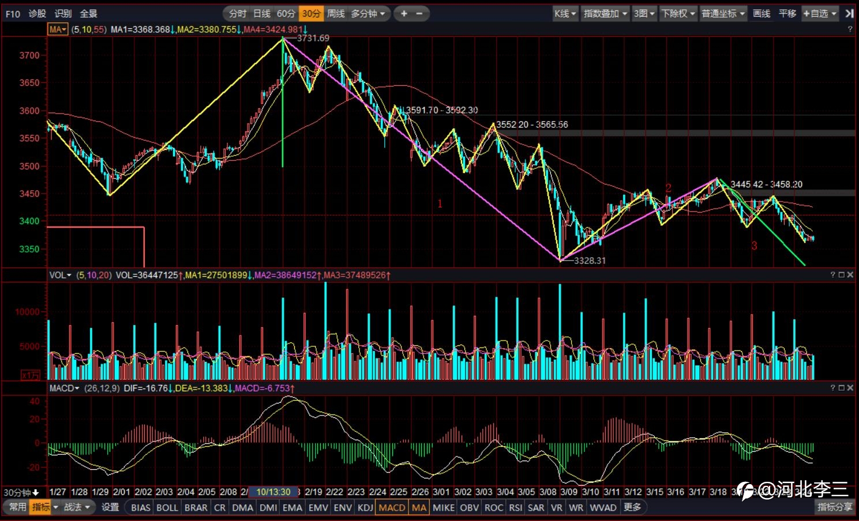Toggle the EMA indicator
The height and width of the screenshot is (521, 859).
(x=292, y=507)
